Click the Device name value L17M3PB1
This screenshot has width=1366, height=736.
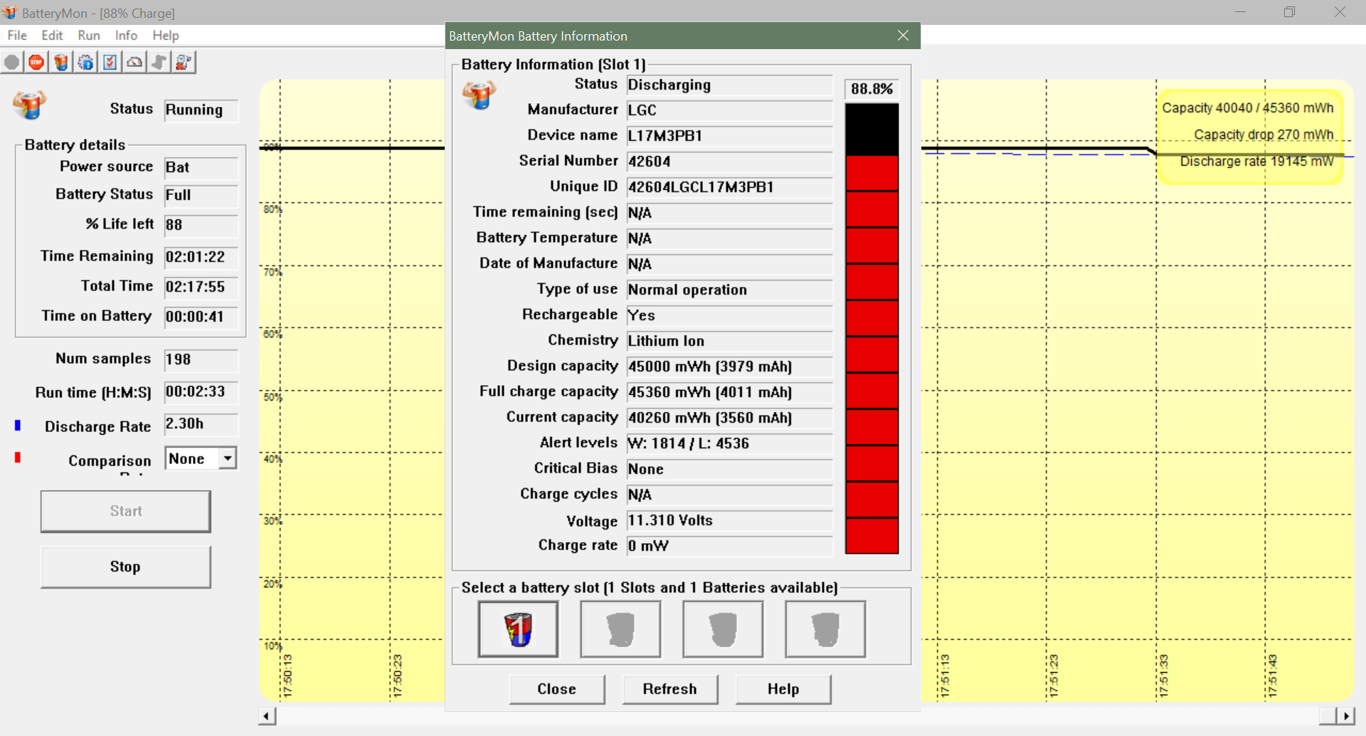(729, 137)
